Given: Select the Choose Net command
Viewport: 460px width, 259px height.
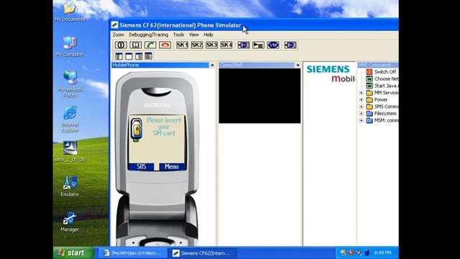Looking at the screenshot, I should 386,78.
